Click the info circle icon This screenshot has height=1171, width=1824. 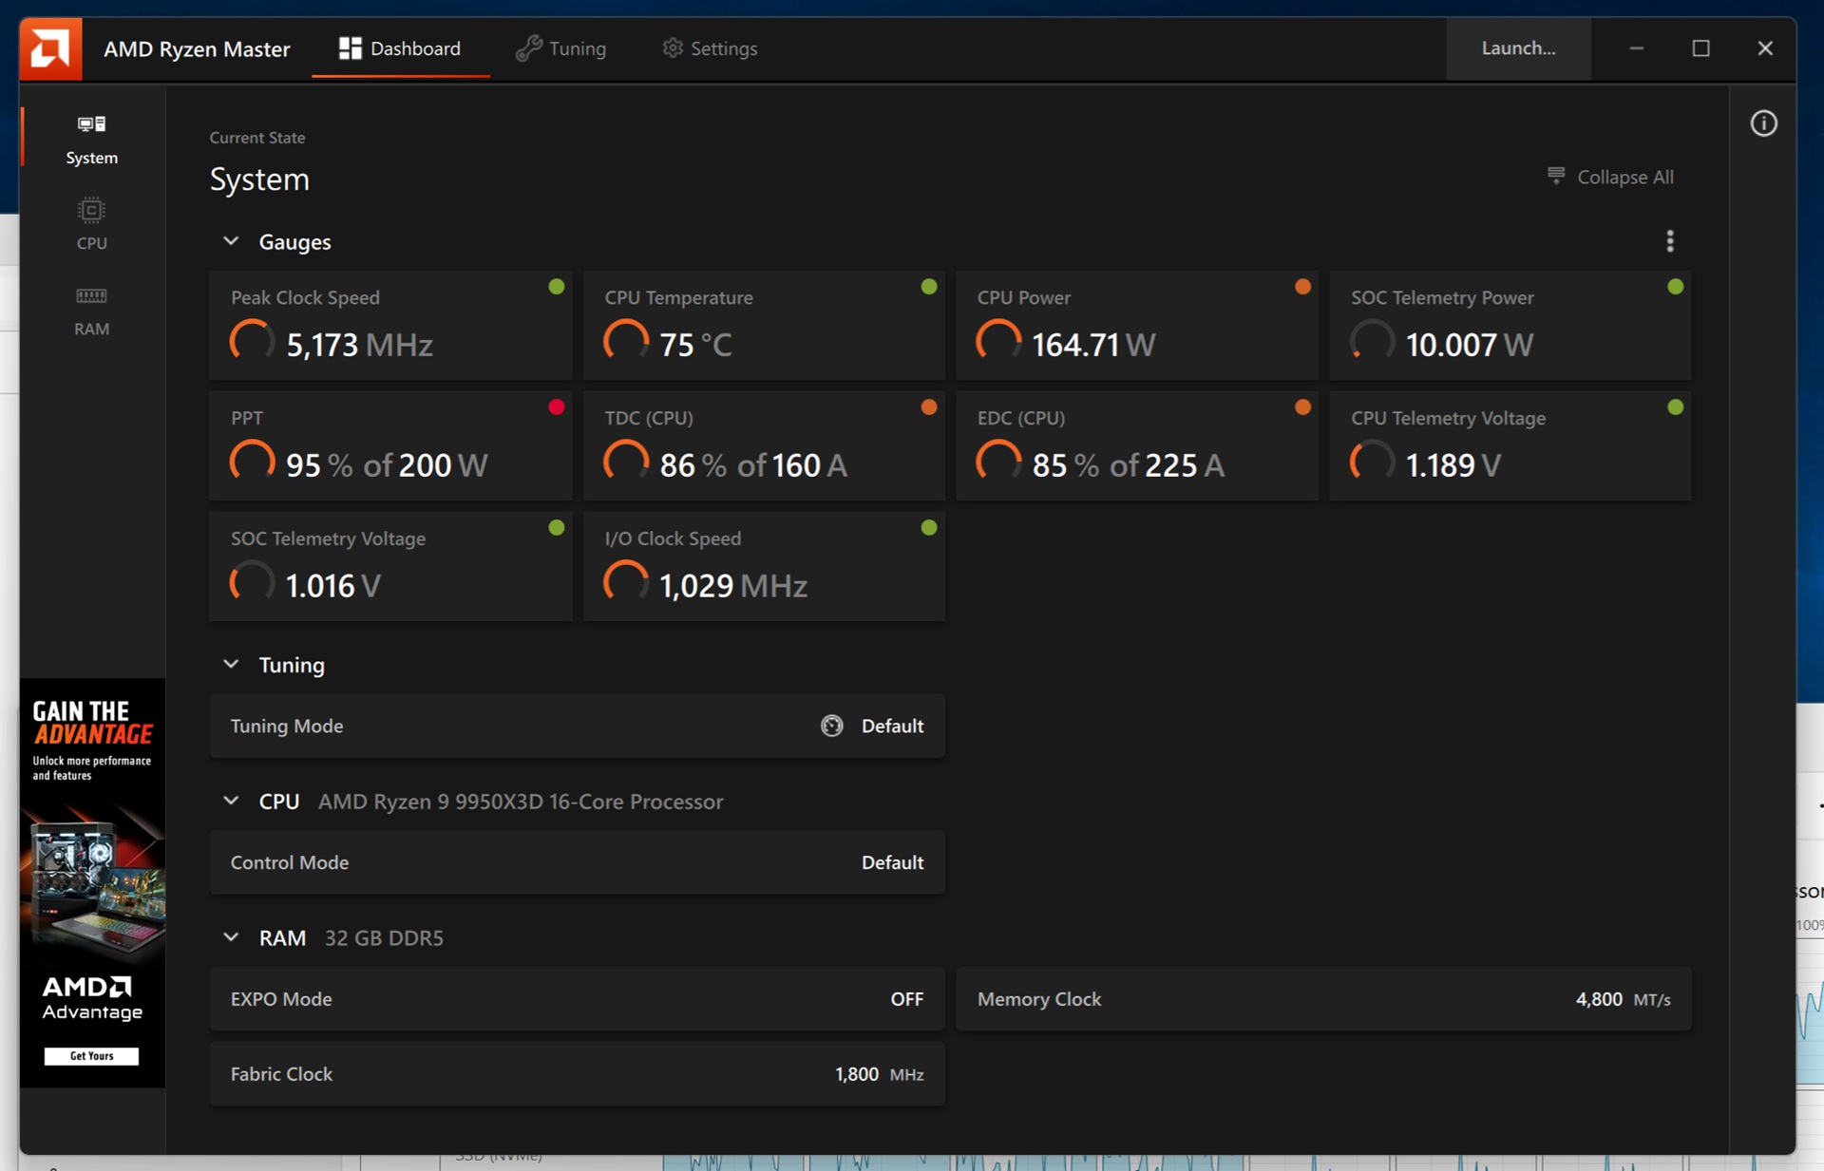coord(1763,123)
